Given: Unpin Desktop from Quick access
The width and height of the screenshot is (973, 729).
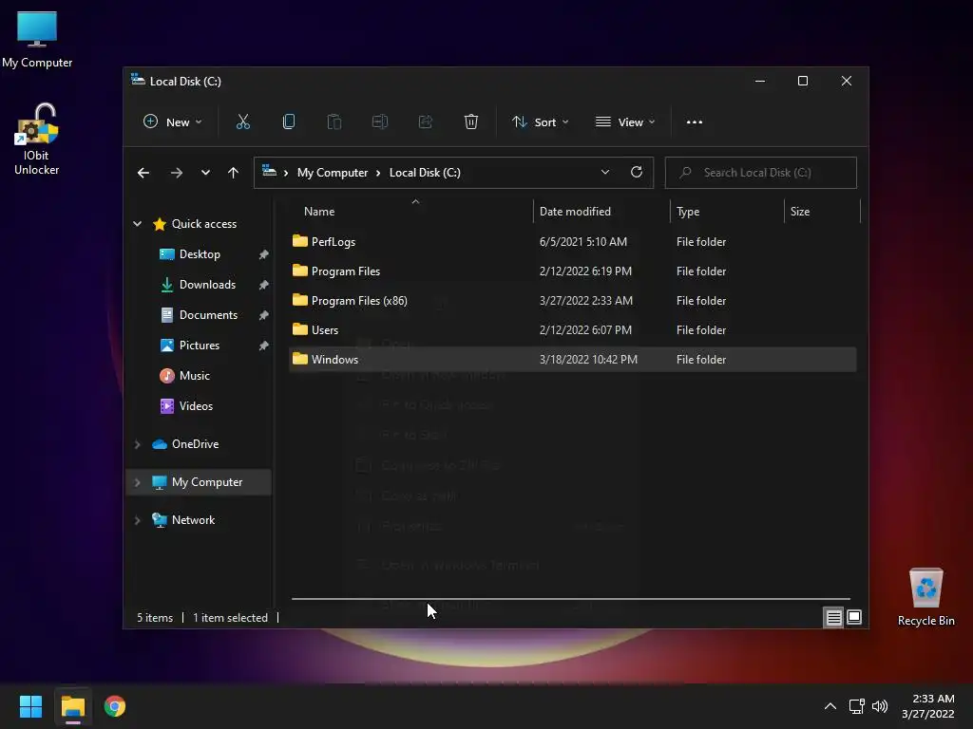Looking at the screenshot, I should coord(264,254).
